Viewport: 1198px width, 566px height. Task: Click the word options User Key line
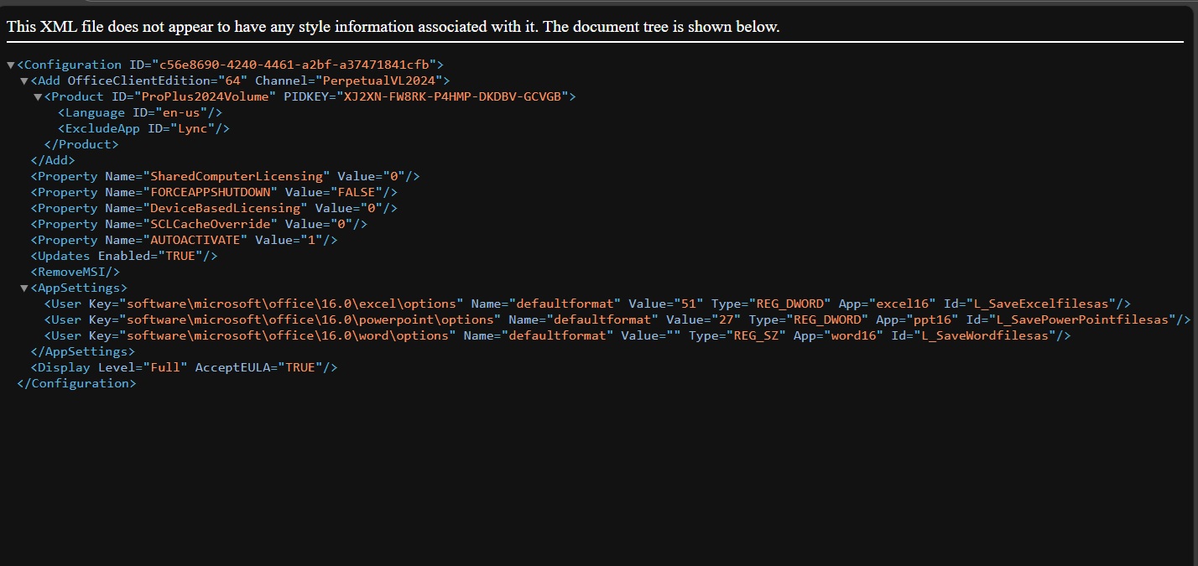point(558,335)
